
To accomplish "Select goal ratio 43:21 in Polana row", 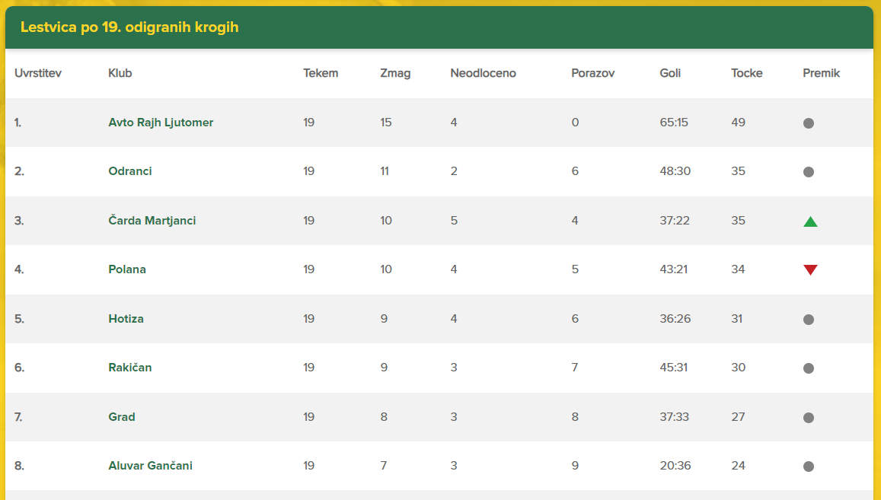I will 673,269.
